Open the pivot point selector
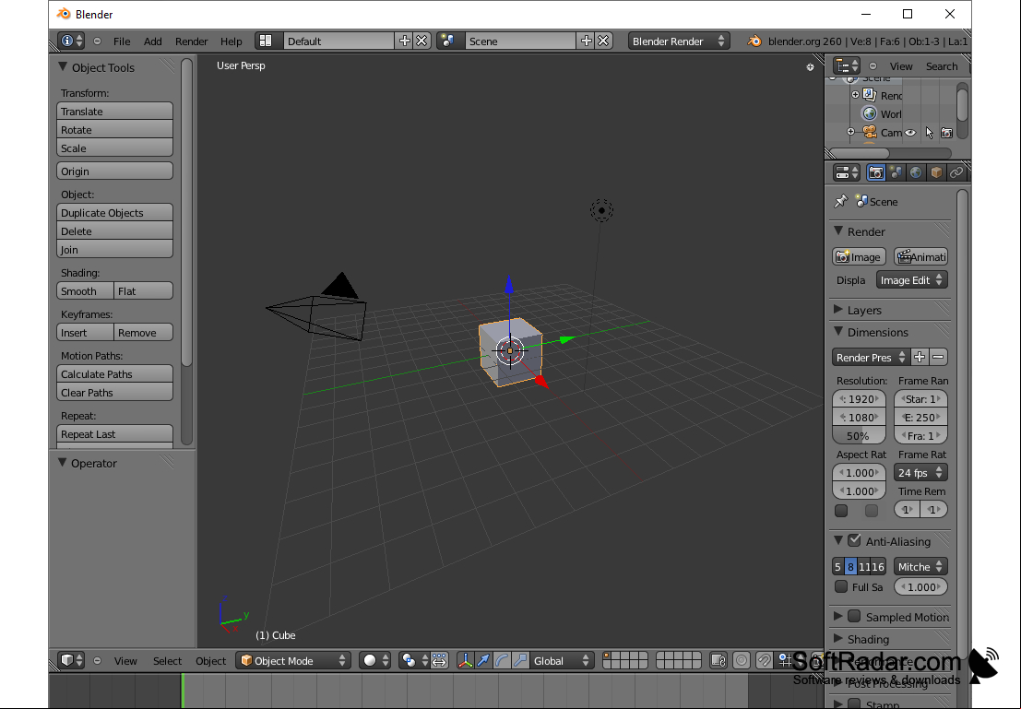This screenshot has height=709, width=1021. (414, 660)
